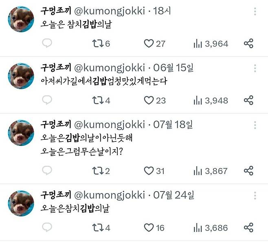Like the tweet with 27 likes
Viewport: 268px width, 242px height.
[x=149, y=44]
